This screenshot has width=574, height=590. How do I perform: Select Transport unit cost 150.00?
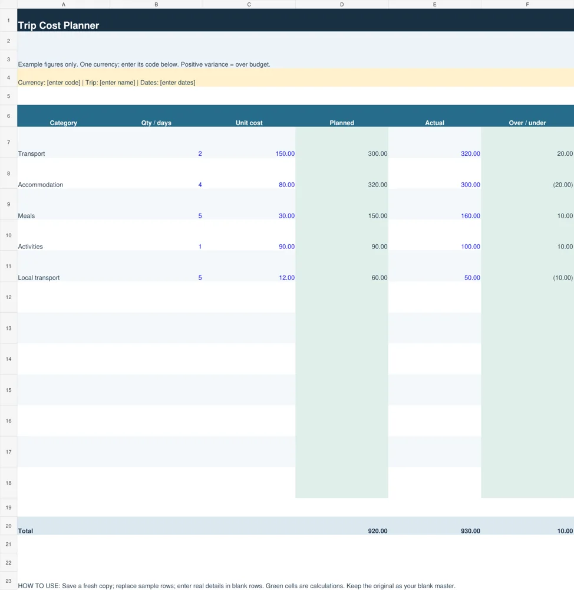pos(249,143)
